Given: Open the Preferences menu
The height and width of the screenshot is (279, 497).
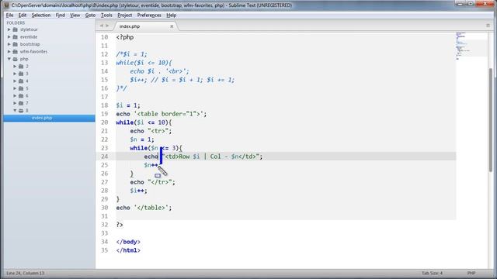Looking at the screenshot, I should 149,15.
